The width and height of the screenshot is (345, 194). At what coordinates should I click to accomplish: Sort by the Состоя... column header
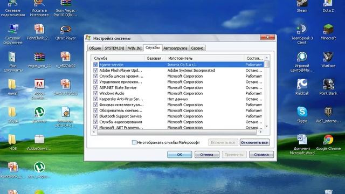pyautogui.click(x=254, y=58)
